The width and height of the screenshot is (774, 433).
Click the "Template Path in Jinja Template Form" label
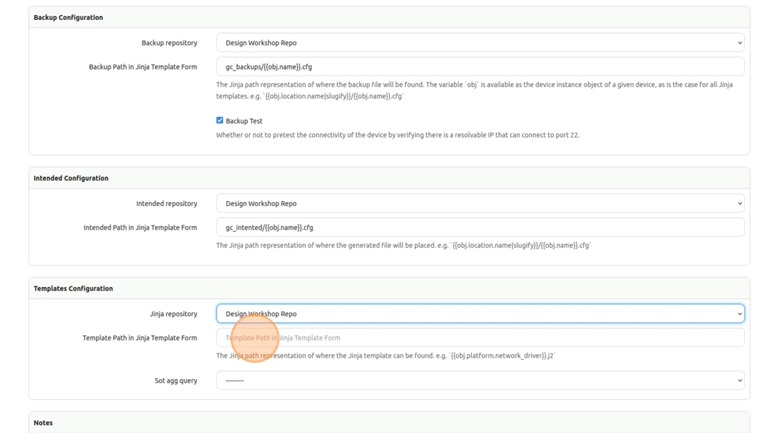[140, 338]
